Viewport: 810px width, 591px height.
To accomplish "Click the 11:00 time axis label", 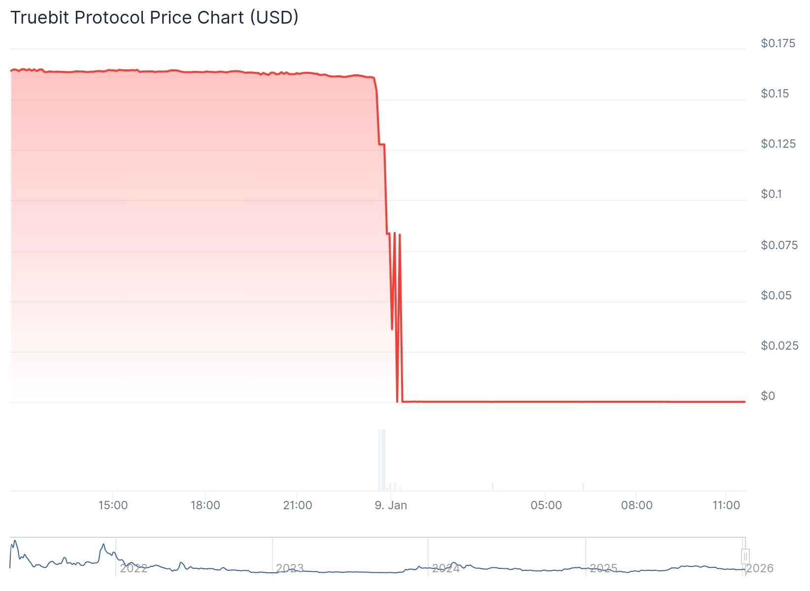I will pos(726,505).
